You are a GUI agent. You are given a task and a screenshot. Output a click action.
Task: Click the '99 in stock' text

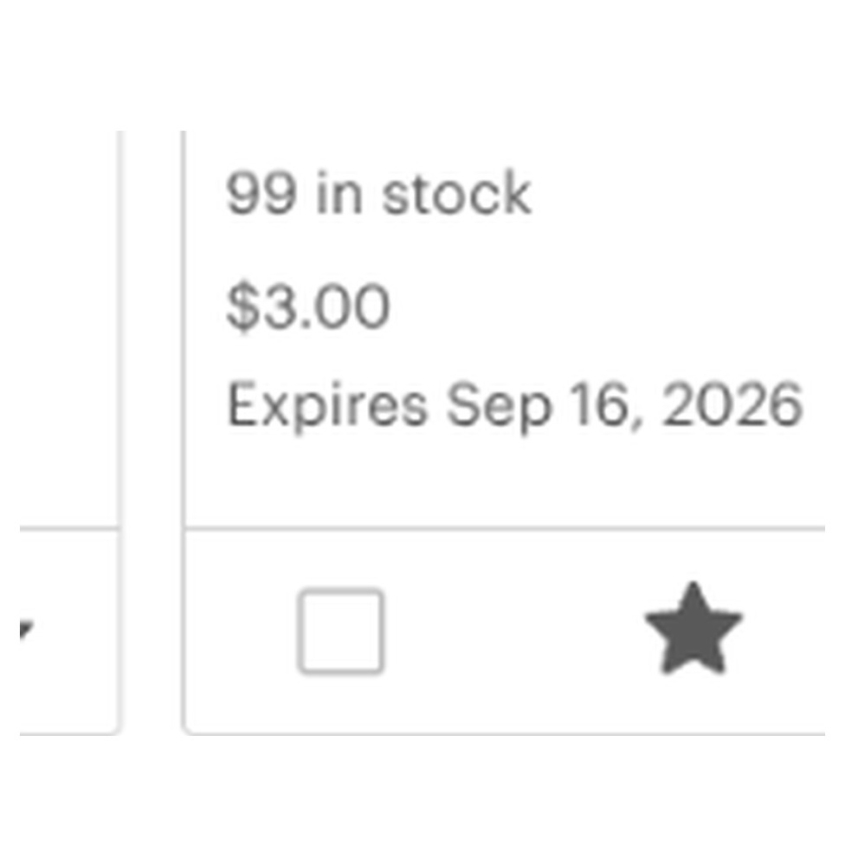tap(379, 193)
